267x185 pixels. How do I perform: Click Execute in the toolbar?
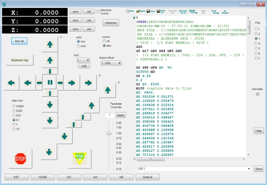click(x=183, y=11)
